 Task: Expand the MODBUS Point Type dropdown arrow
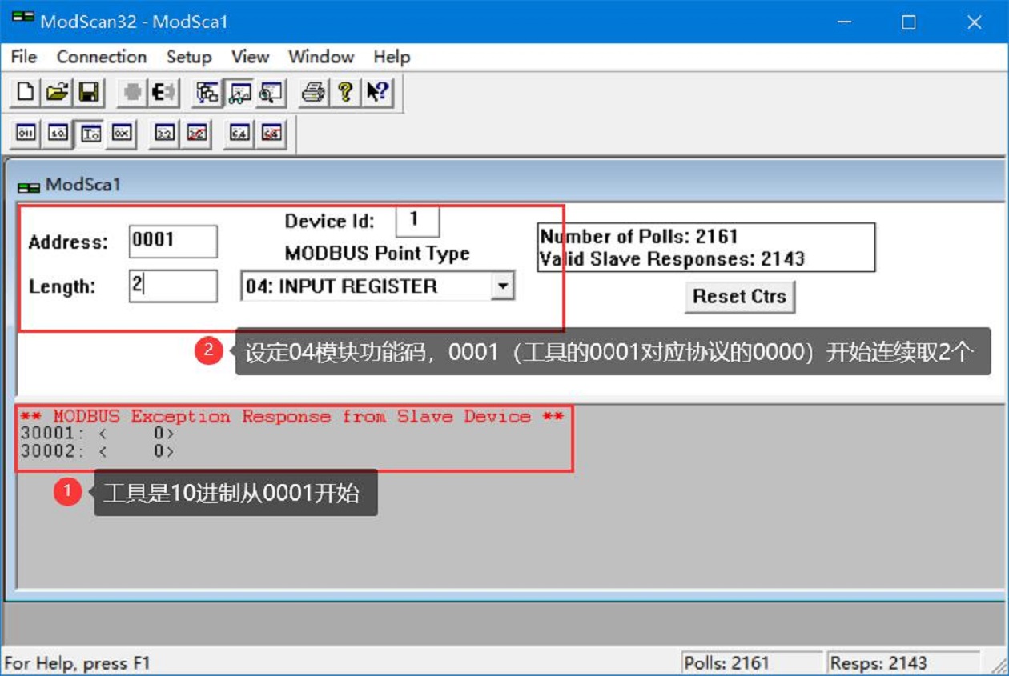click(x=502, y=286)
